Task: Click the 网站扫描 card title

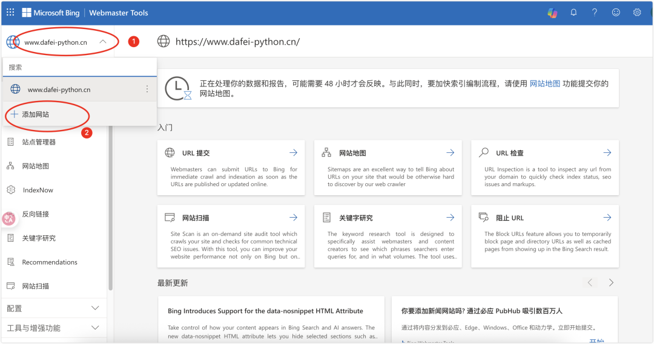Action: [196, 218]
